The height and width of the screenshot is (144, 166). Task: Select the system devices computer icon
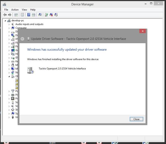click(x=13, y=114)
